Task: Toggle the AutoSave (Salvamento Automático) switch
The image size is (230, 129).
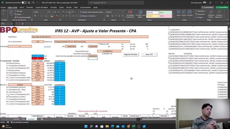Action: click(24, 3)
